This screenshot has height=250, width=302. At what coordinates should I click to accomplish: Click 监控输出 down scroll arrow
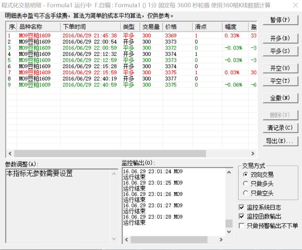pyautogui.click(x=229, y=232)
